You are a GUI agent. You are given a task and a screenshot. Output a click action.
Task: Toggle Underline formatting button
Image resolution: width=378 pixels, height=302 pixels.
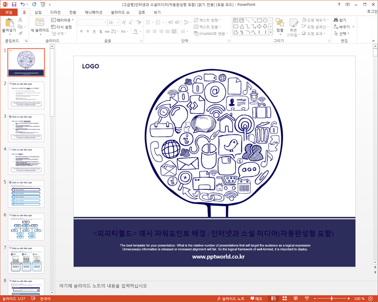point(94,32)
